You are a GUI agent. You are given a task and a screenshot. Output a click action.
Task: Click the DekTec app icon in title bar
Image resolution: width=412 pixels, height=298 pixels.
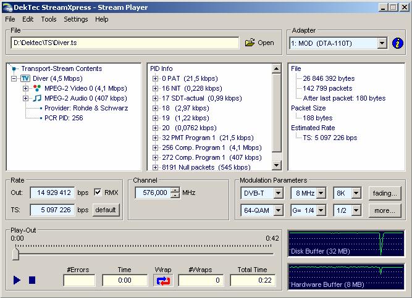7,7
